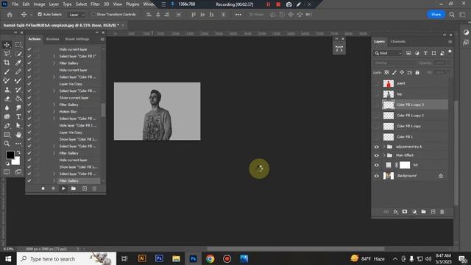This screenshot has width=471, height=265.
Task: Expand the Motion Blur action step
Action: point(54,111)
